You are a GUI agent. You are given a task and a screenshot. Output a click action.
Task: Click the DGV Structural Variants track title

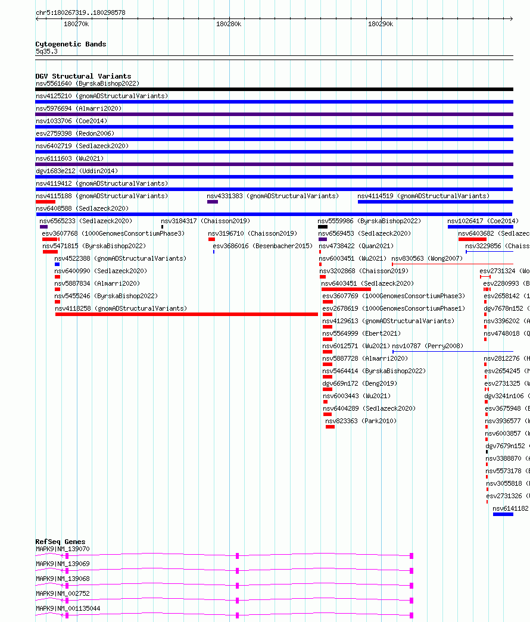coord(83,76)
